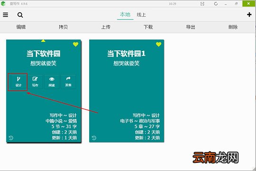
Task: Close the window with green X
Action: coord(248,4)
